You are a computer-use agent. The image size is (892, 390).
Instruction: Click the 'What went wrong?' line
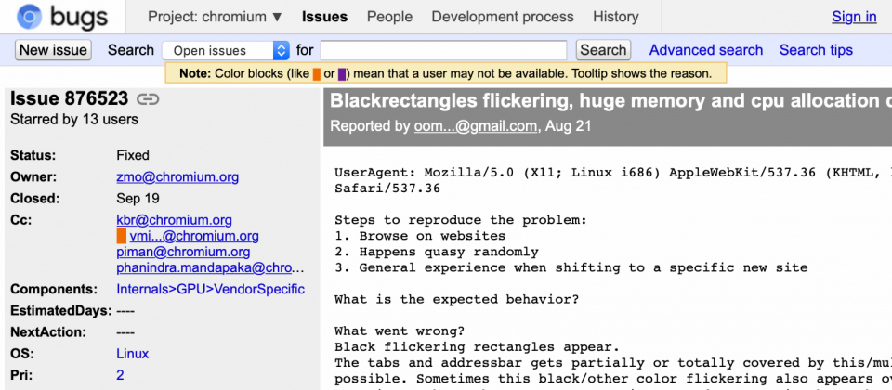pyautogui.click(x=400, y=331)
